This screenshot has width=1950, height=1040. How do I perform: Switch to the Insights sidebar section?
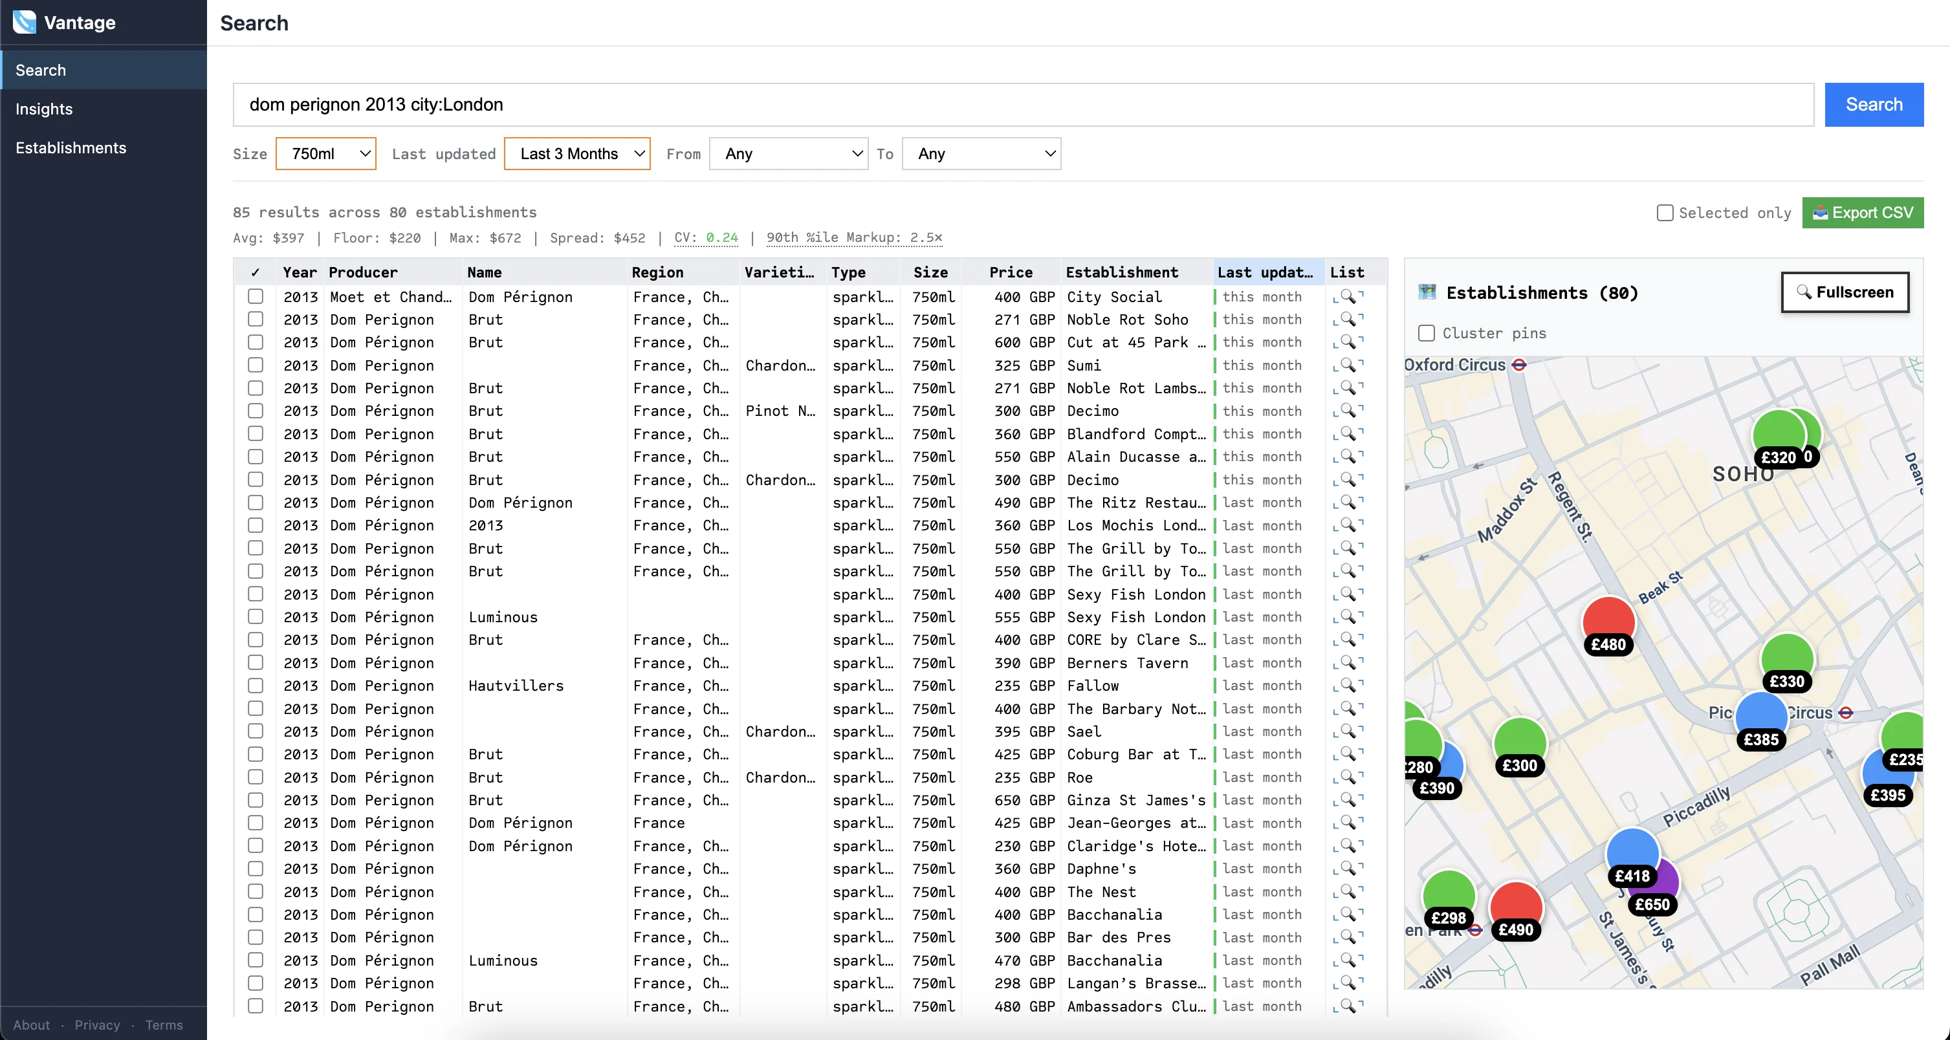coord(44,108)
